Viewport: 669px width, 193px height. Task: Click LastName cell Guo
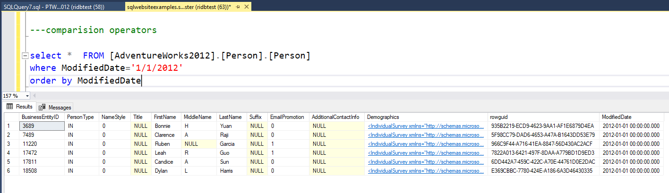[232, 152]
